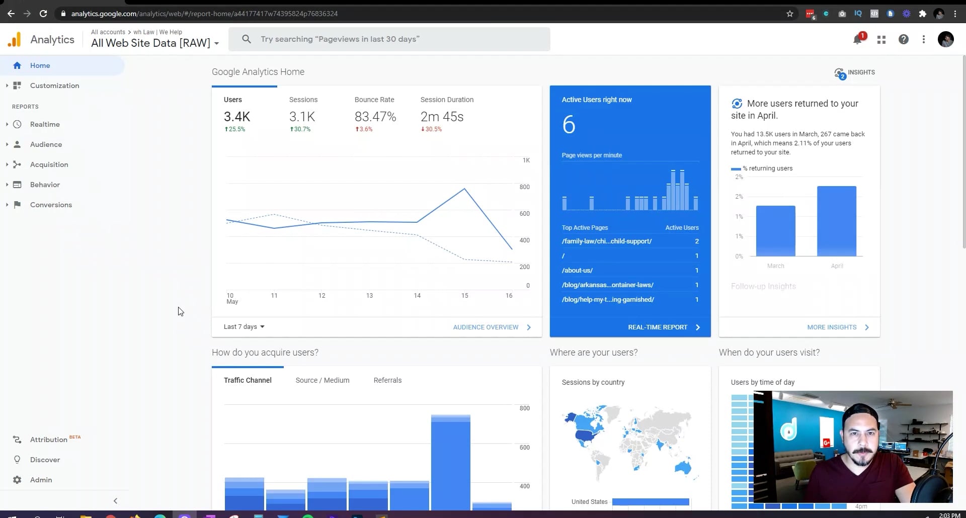Click the Conversions flag icon
966x518 pixels.
pyautogui.click(x=17, y=205)
